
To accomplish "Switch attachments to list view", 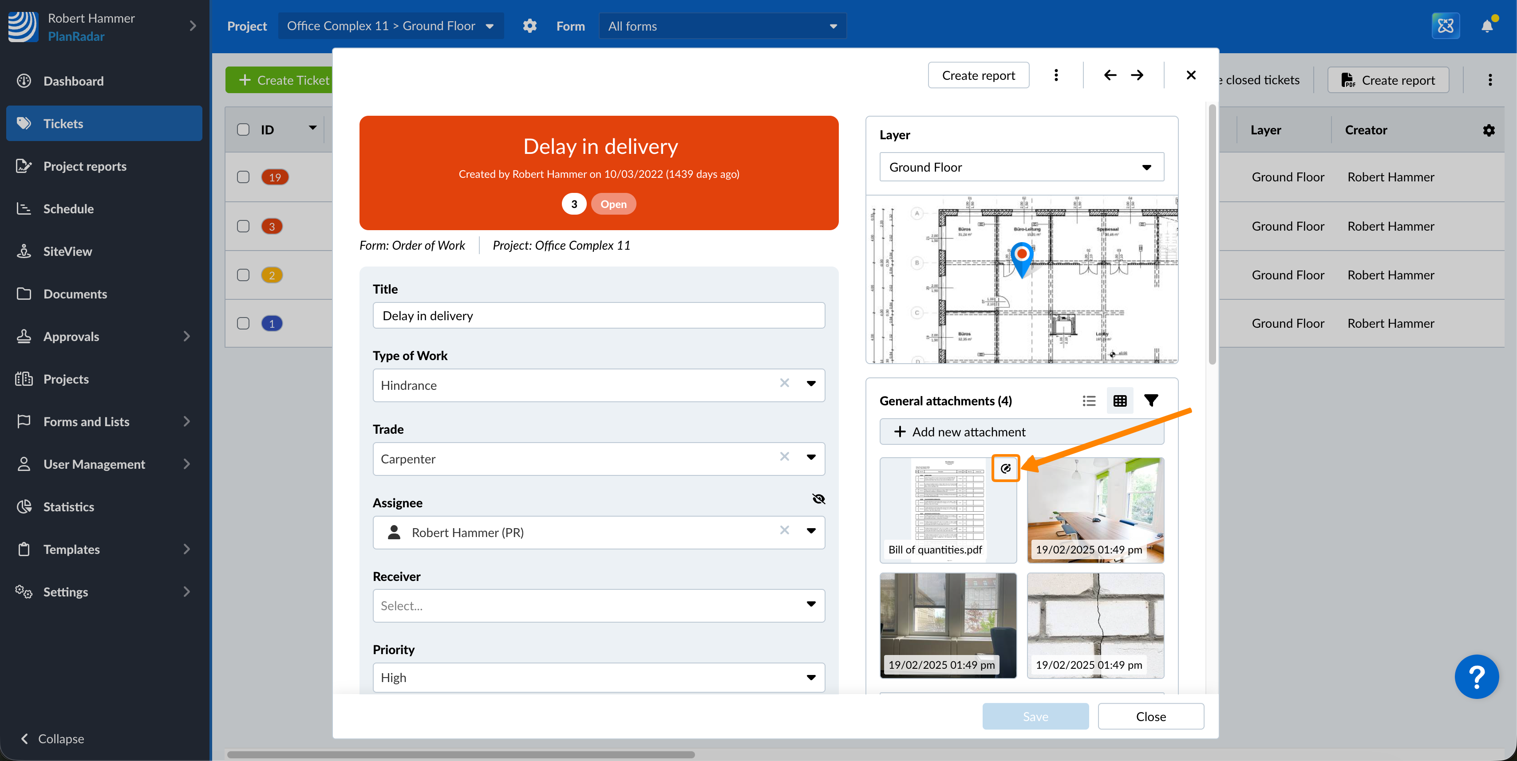I will pyautogui.click(x=1089, y=401).
